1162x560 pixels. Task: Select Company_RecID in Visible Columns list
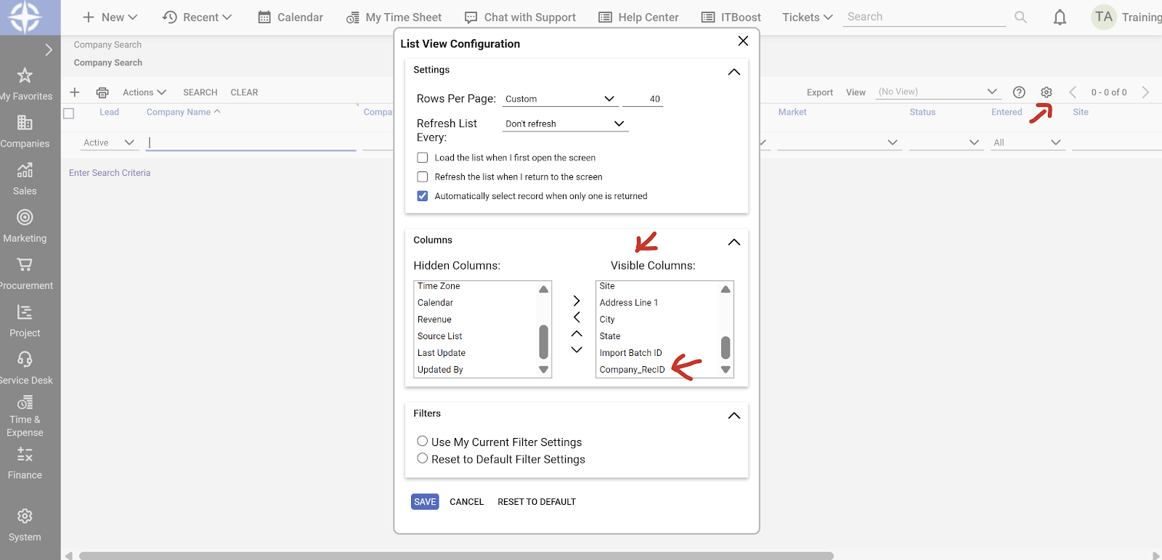pyautogui.click(x=632, y=370)
